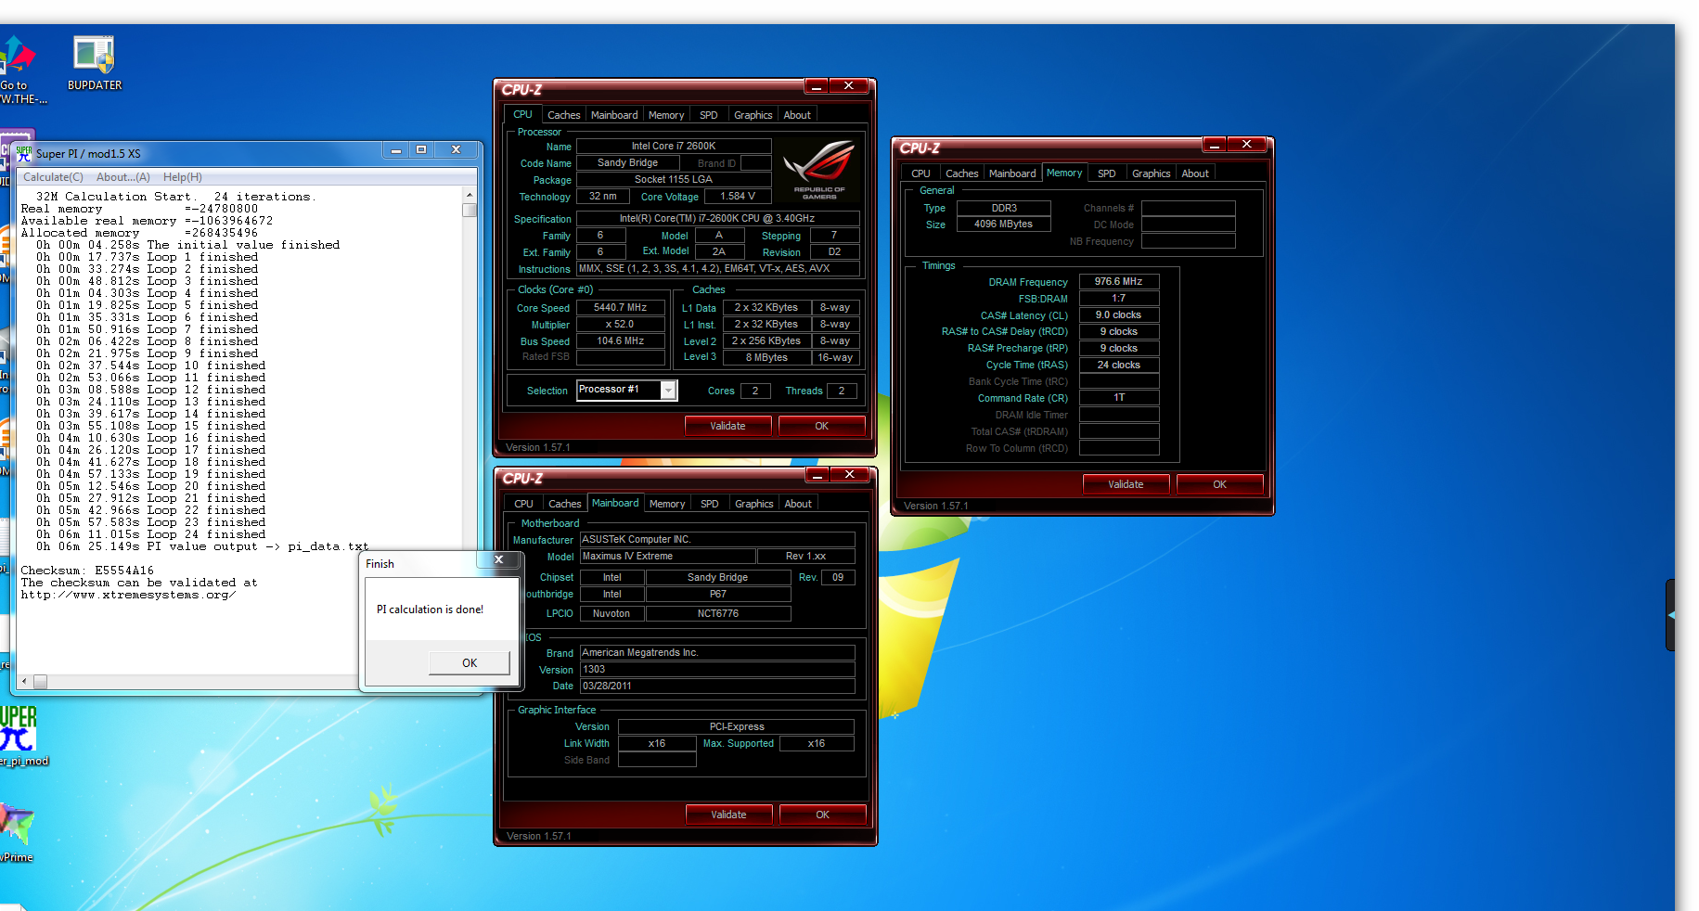This screenshot has height=911, width=1699.
Task: Click the Core Speed 5440.7 MHz field
Action: click(621, 307)
